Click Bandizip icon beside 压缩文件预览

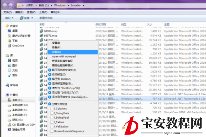(x=50, y=104)
